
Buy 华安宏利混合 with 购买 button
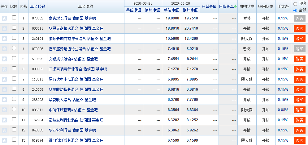[x=300, y=130]
